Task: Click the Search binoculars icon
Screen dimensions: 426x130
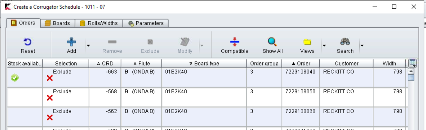Action: click(345, 42)
